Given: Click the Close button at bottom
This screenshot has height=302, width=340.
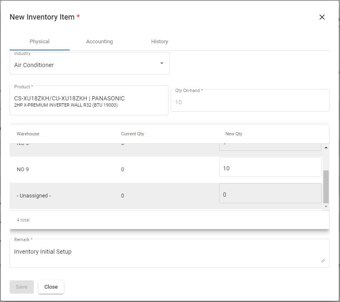Looking at the screenshot, I should point(51,287).
